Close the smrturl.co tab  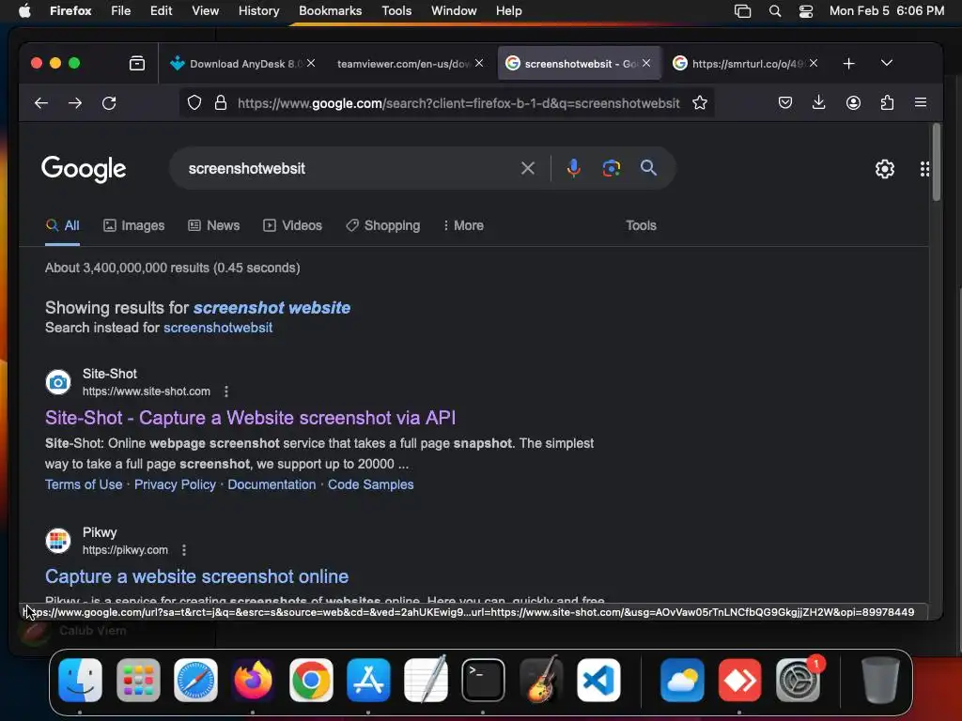814,63
